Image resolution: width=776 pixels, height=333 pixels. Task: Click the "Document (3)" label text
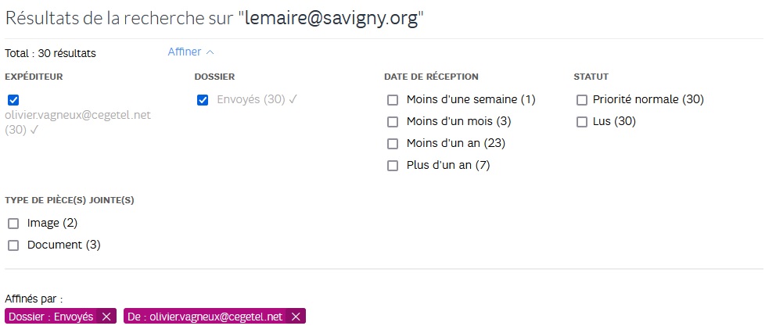coord(64,245)
